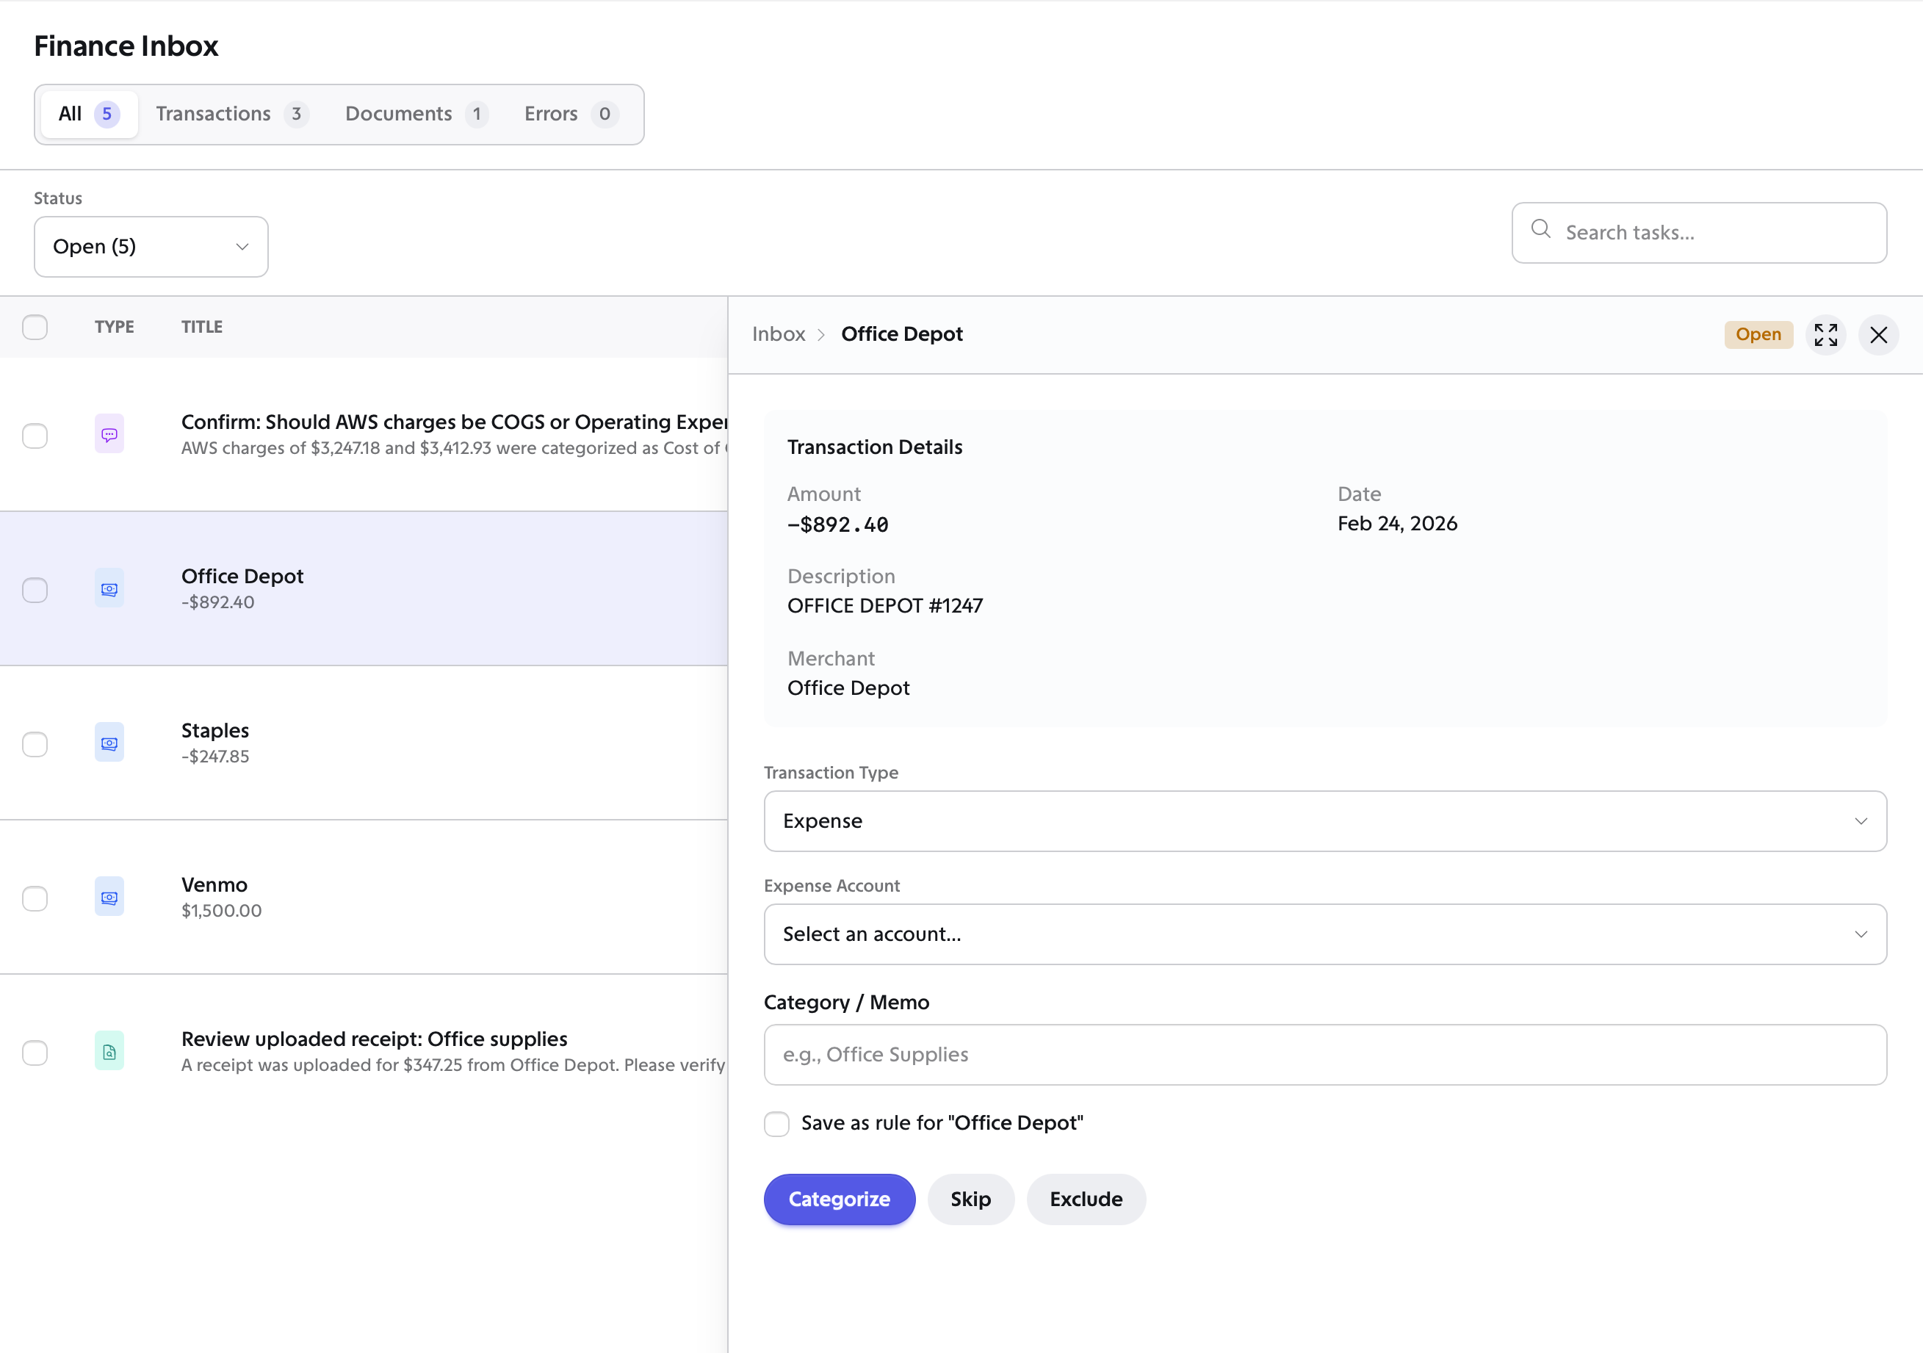Click the Office Depot breadcrumb title
Viewport: 1923px width, 1353px height.
[x=901, y=334]
